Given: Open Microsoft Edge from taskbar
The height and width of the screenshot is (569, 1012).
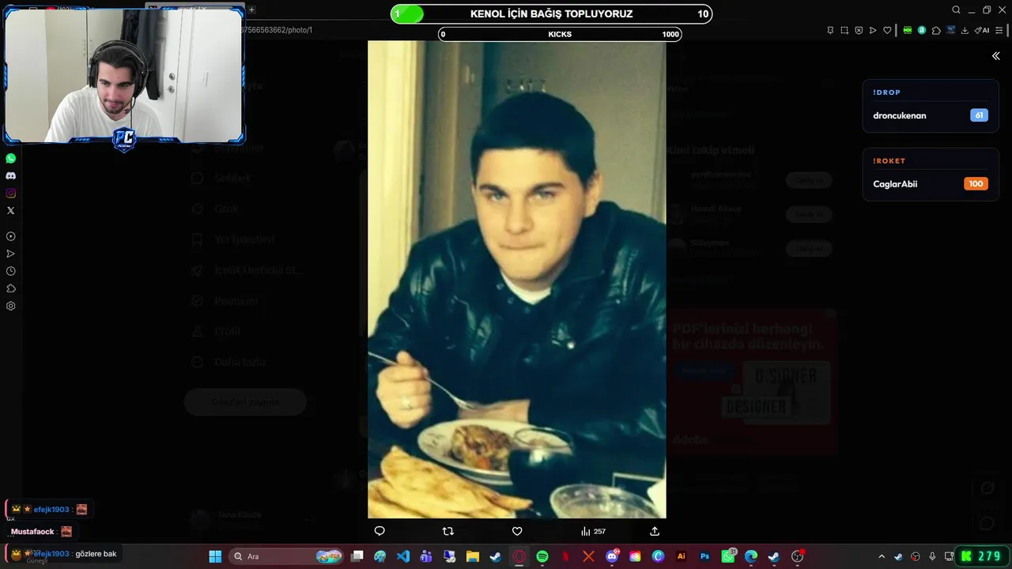Looking at the screenshot, I should [x=751, y=556].
